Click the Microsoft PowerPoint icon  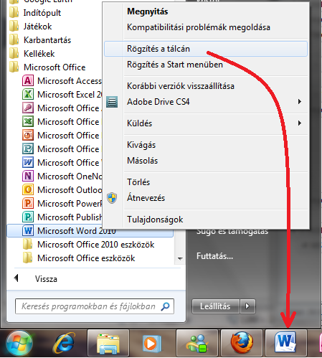(28, 203)
